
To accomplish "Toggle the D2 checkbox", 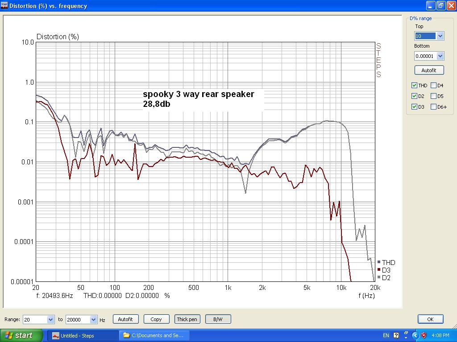I will click(414, 96).
